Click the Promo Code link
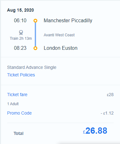Screen dimensions: 120x144 (x=19, y=113)
